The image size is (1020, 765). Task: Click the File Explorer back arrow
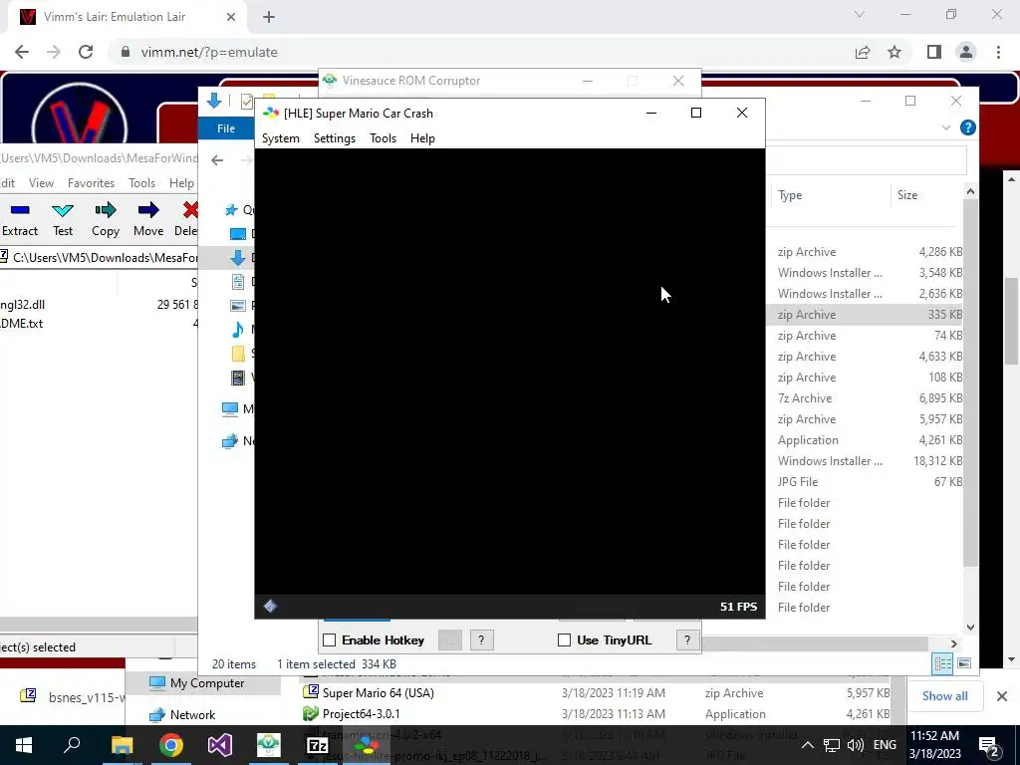tap(217, 160)
